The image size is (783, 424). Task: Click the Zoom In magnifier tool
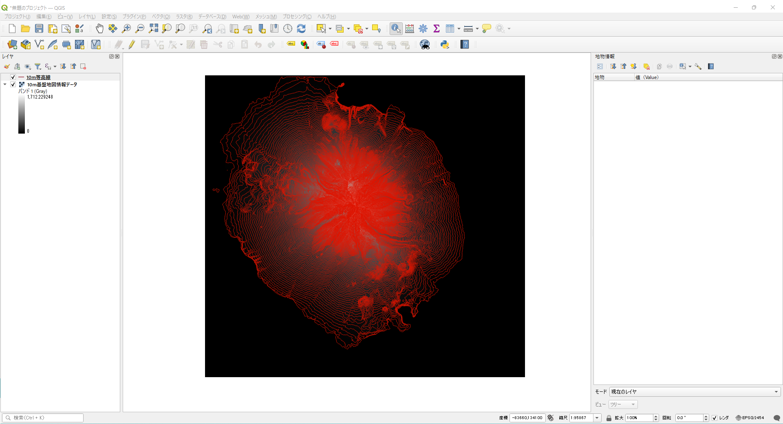coord(126,29)
